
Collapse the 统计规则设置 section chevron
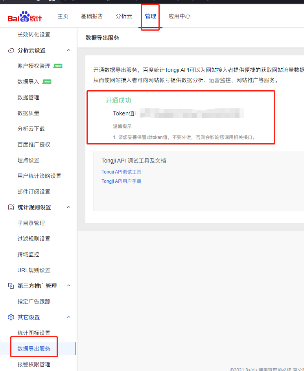[68, 207]
